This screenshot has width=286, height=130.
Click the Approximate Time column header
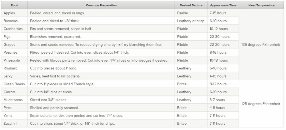click(x=223, y=5)
